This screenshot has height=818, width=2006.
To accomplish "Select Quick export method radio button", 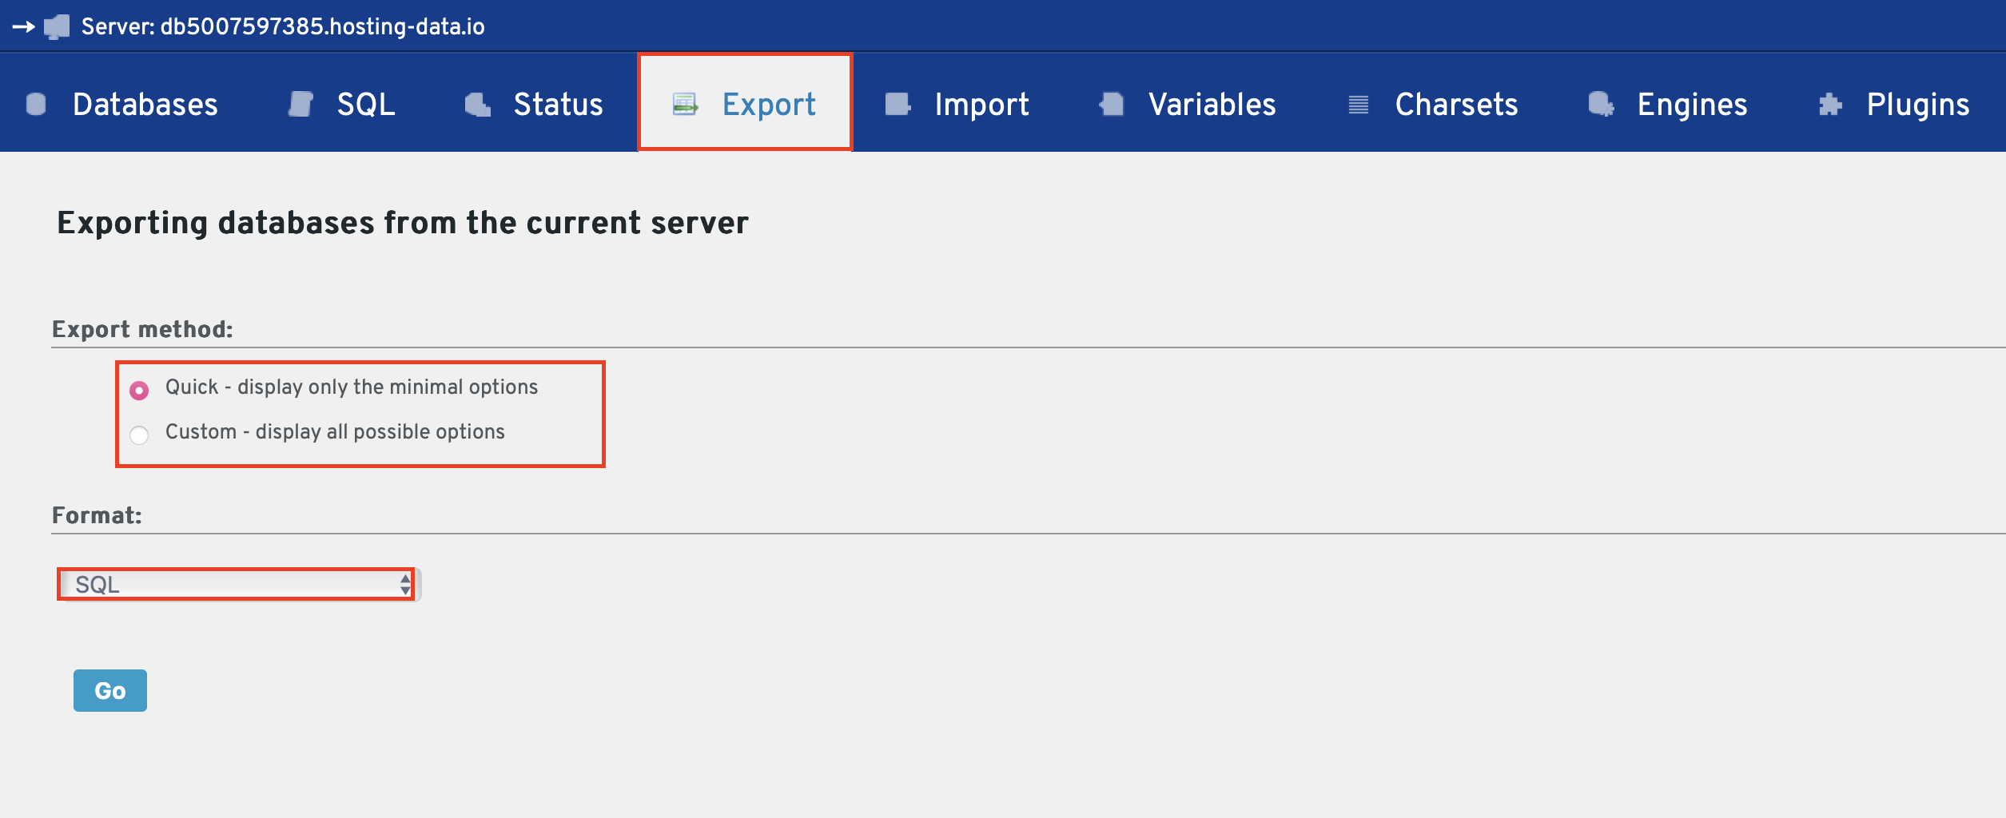I will pos(139,391).
